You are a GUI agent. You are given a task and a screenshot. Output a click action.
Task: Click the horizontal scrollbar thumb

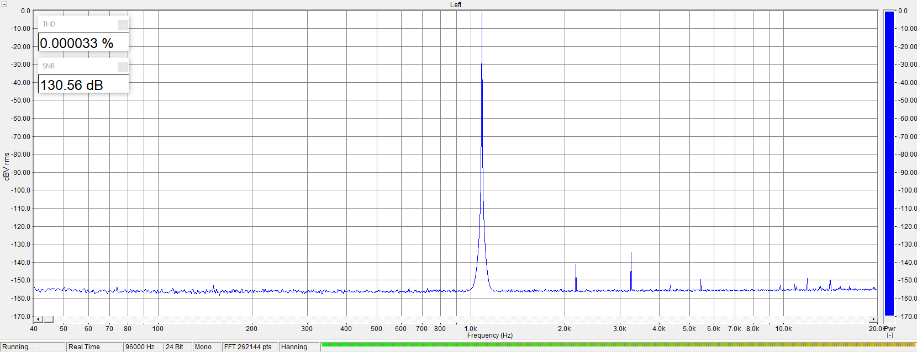[49, 319]
